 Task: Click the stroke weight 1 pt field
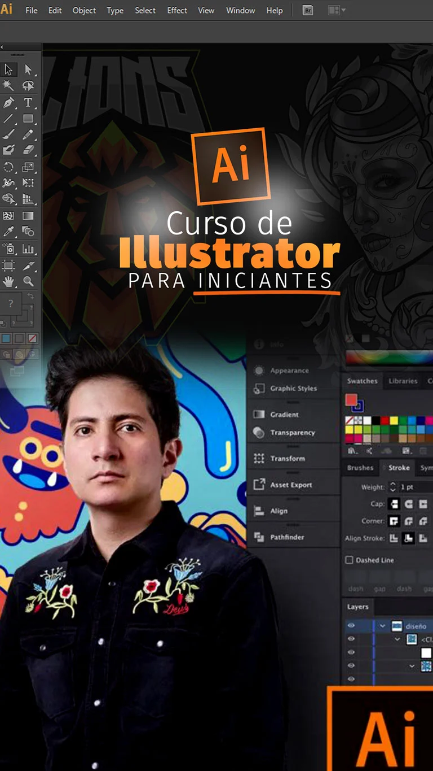tap(416, 486)
